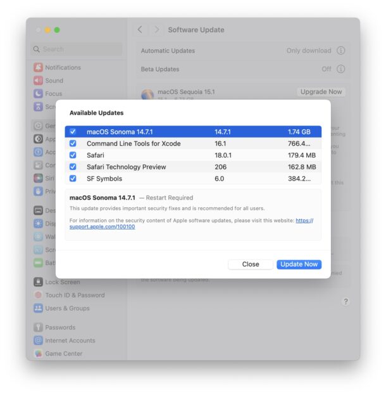
Task: Deselect the SF Symbols update checkbox
Action: pyautogui.click(x=73, y=179)
